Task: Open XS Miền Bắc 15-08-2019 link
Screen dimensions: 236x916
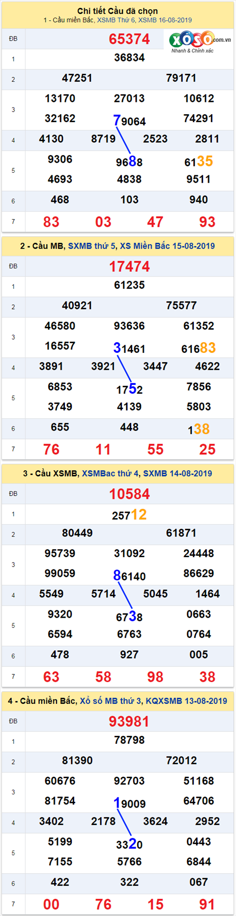Action: point(167,246)
